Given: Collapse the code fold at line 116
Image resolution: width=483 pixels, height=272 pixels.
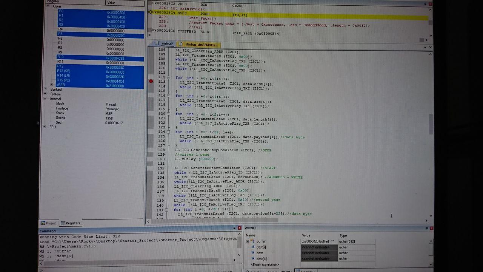Looking at the screenshot, I should tap(168, 96).
